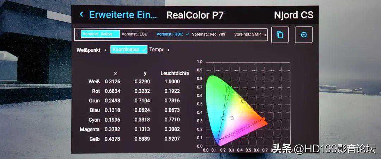Edit the Rot x value 0.6834
Image resolution: width=381 pixels, height=159 pixels.
click(x=112, y=91)
